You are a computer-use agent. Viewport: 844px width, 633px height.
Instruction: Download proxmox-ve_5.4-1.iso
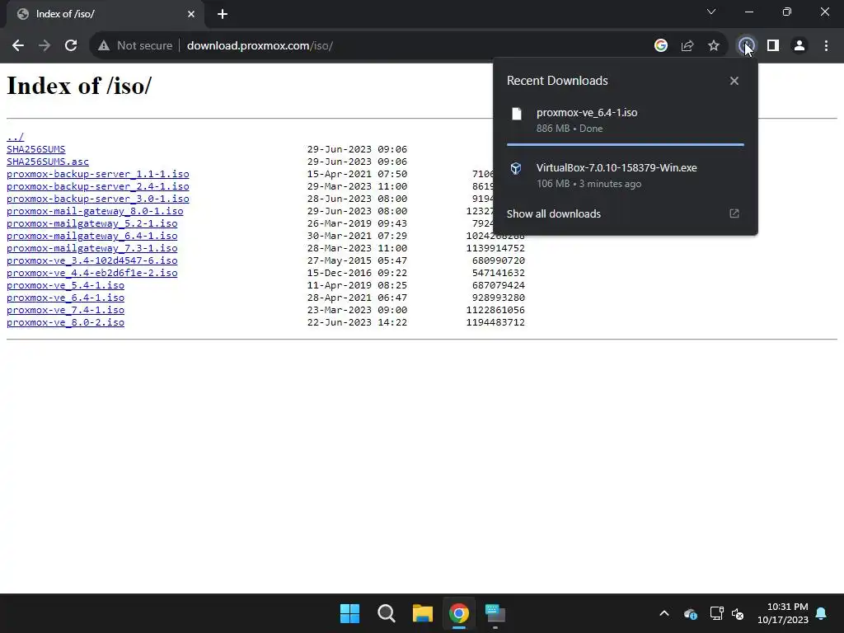coord(65,285)
